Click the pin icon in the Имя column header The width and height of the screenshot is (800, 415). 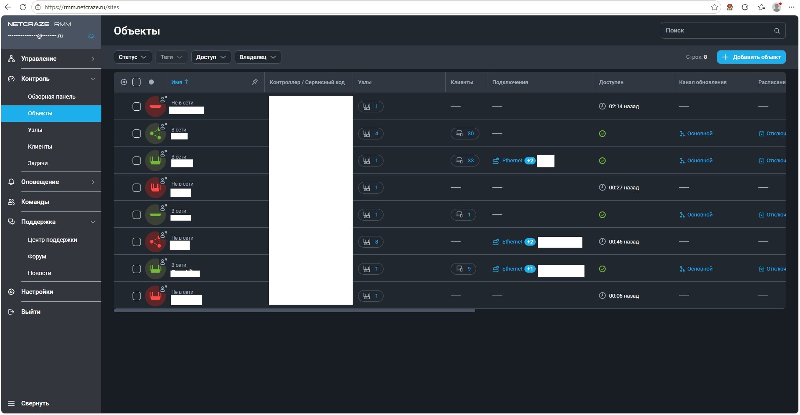255,82
